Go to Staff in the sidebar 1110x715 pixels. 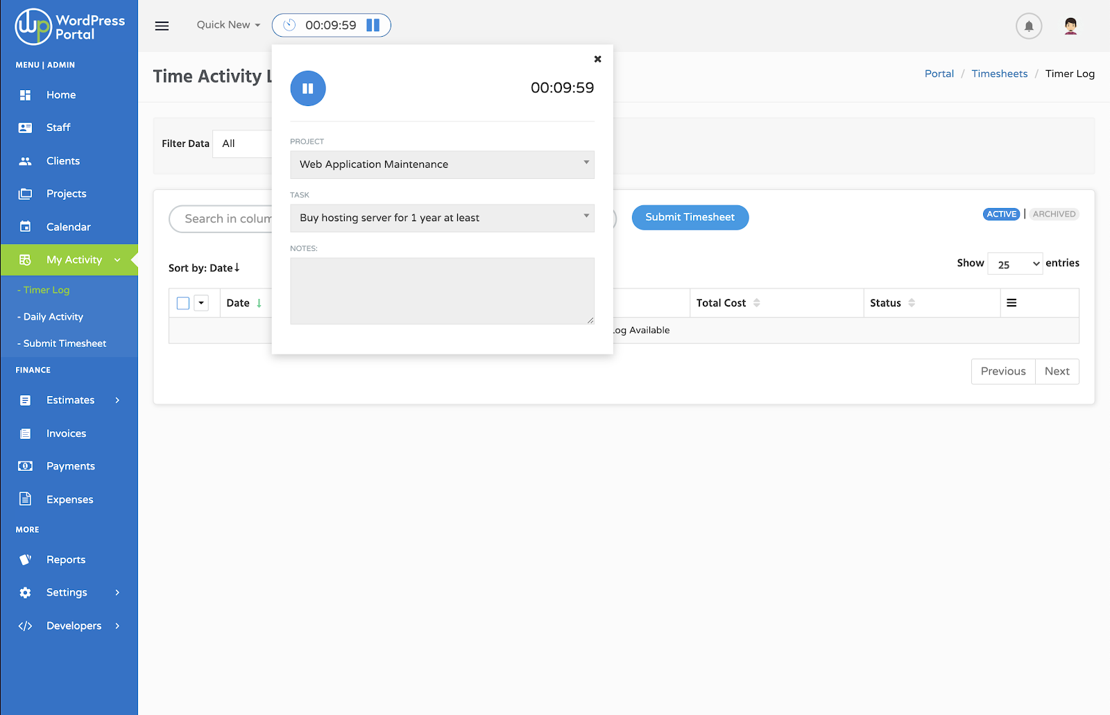click(58, 128)
